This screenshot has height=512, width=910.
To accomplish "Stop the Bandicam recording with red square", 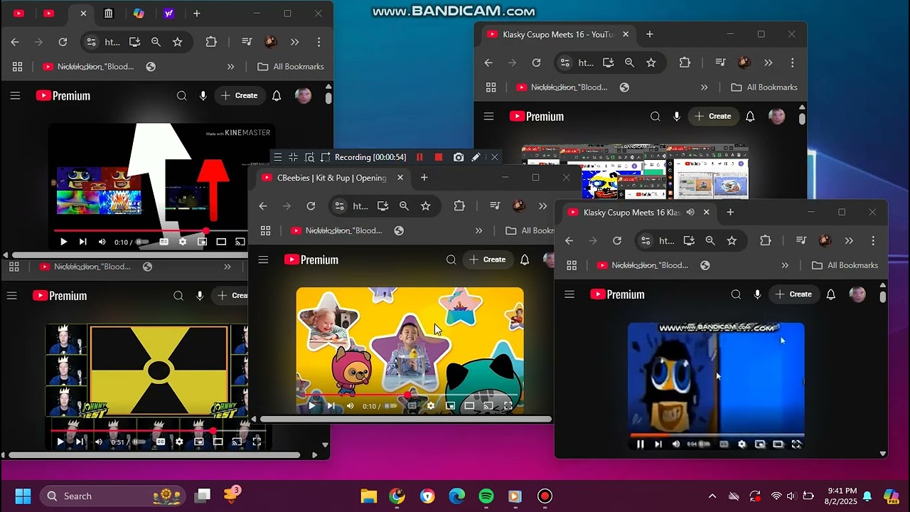I will click(439, 157).
